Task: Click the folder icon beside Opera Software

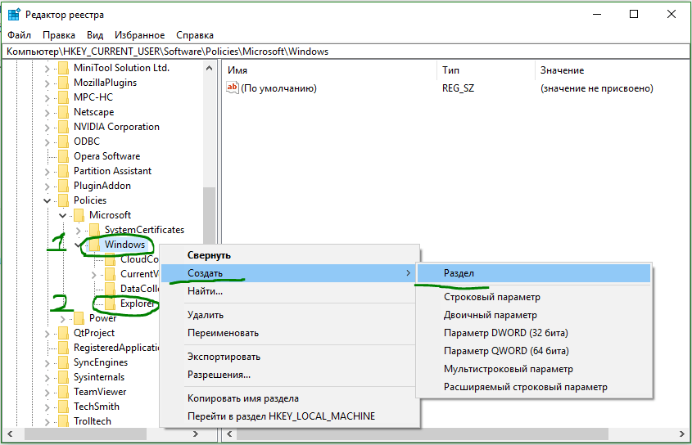Action: [63, 156]
